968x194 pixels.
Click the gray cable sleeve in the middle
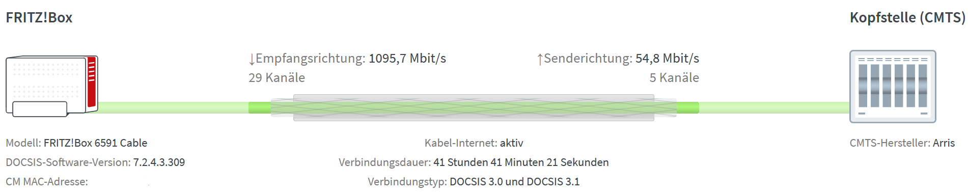[474, 107]
